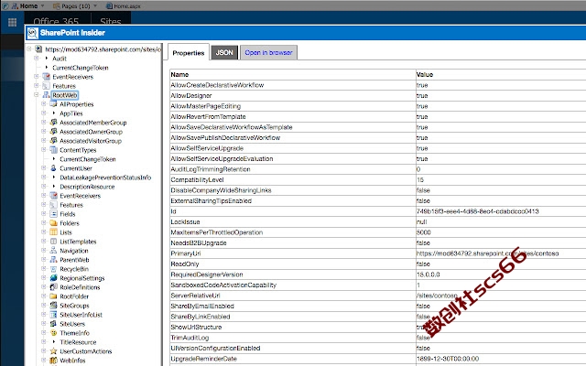Select the top-level EventReceivers tree label
The width and height of the screenshot is (586, 366).
click(x=73, y=77)
